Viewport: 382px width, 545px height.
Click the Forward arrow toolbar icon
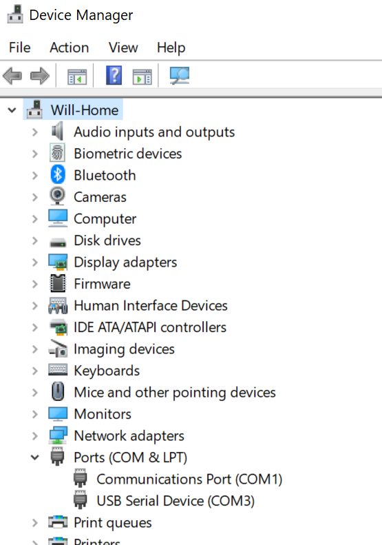coord(40,76)
